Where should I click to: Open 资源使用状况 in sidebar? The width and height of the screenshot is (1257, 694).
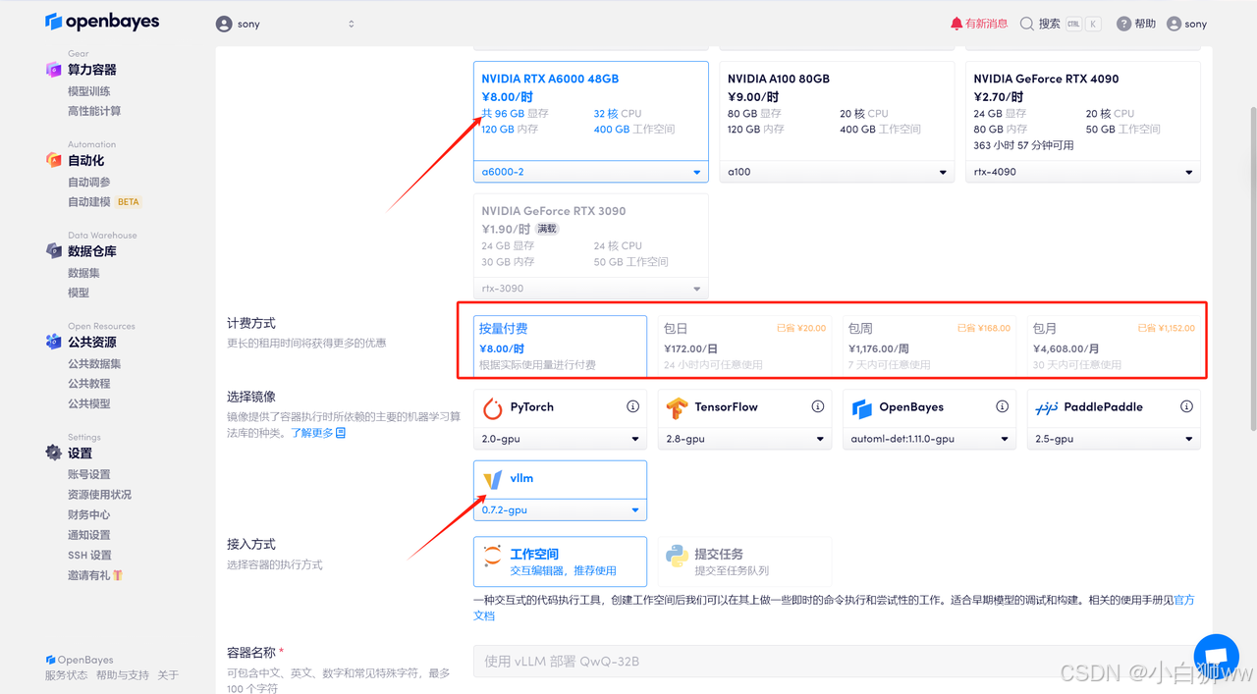tap(99, 495)
